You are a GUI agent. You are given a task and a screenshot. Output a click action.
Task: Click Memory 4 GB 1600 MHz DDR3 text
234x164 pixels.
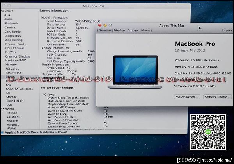click(x=196, y=67)
